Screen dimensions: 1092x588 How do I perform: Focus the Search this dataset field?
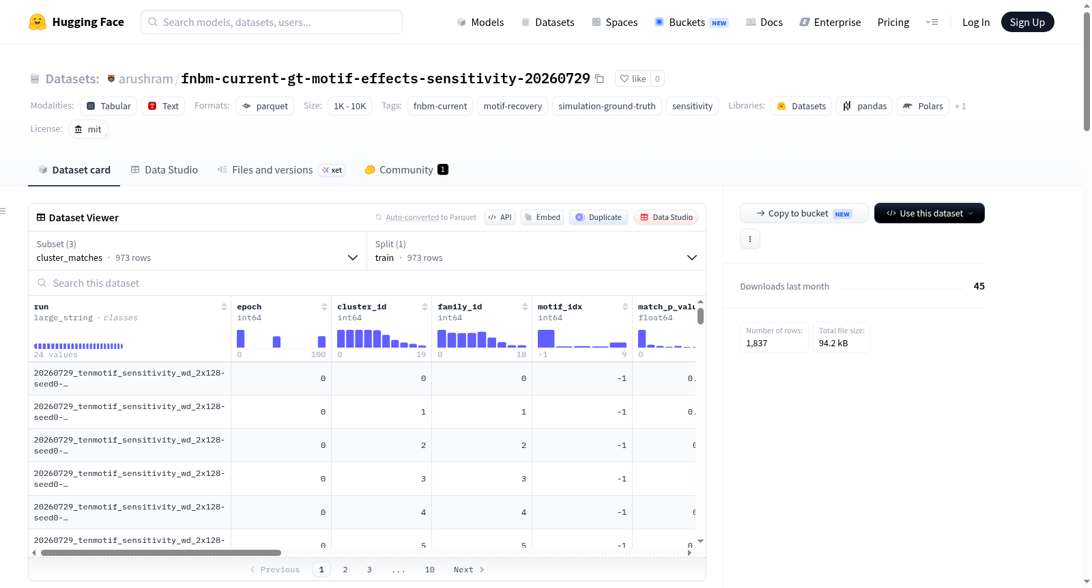click(367, 283)
